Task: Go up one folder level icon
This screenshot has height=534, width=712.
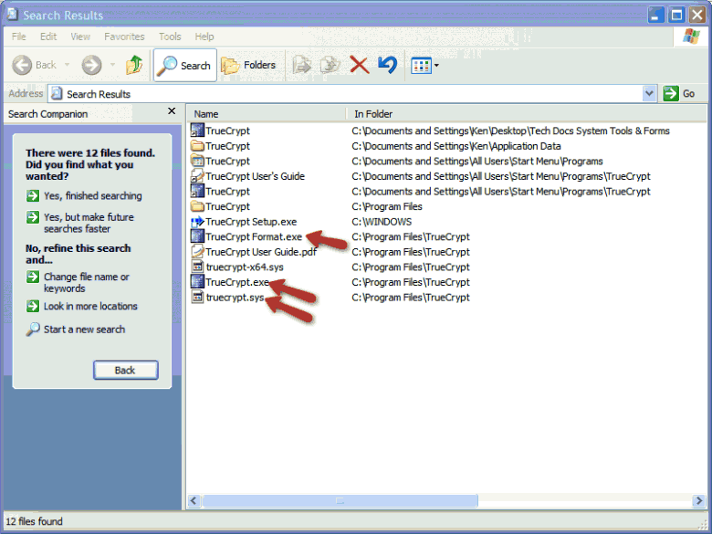Action: click(134, 66)
